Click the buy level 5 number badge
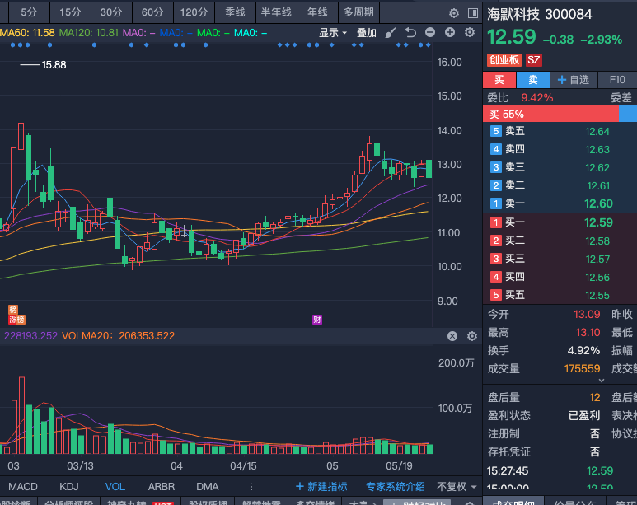 click(x=495, y=295)
